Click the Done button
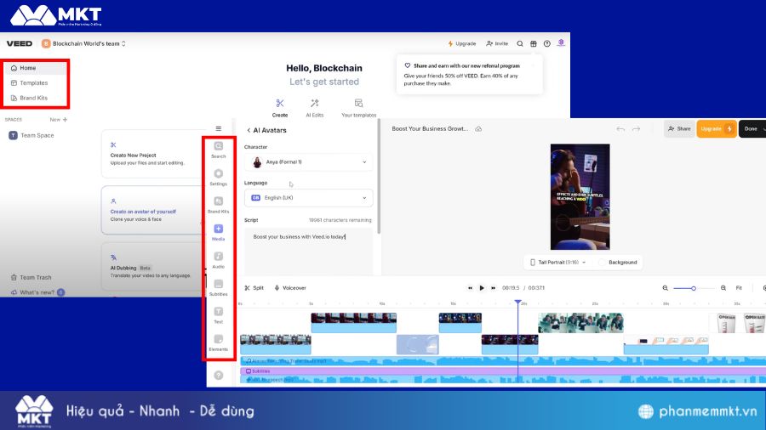The image size is (766, 430). 752,128
